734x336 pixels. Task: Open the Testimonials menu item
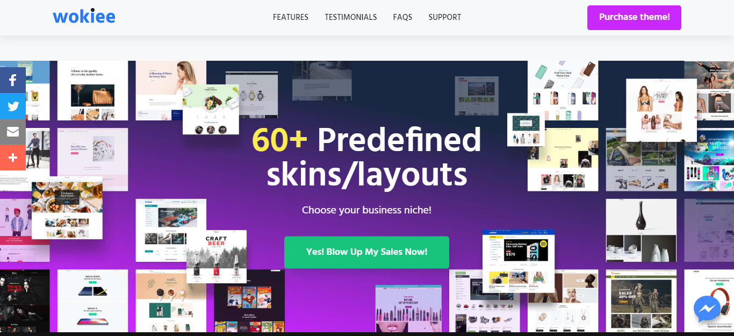(351, 17)
